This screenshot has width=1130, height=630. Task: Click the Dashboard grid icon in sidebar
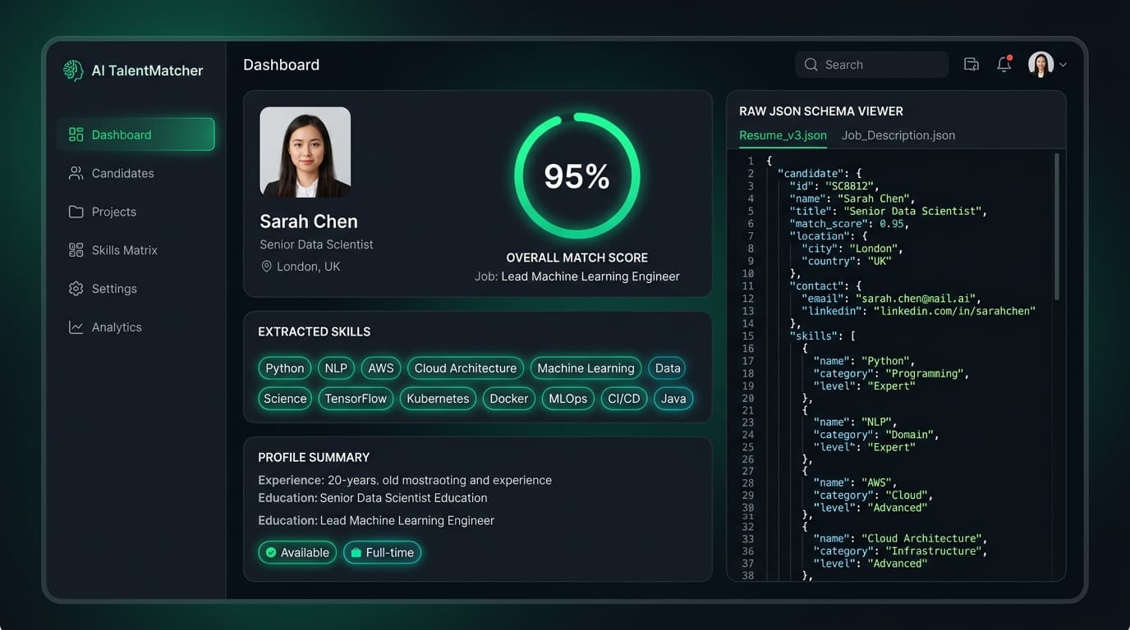76,135
